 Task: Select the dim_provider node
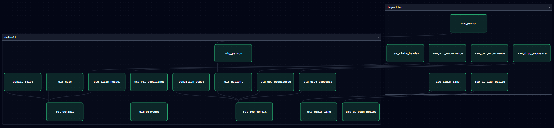coord(149,112)
